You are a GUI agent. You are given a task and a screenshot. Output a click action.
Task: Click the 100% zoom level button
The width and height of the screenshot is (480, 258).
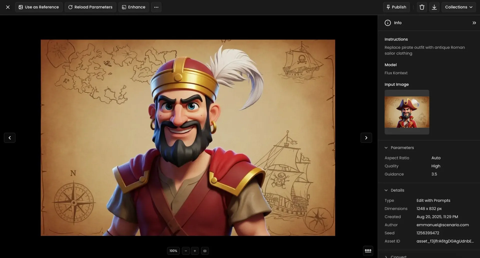click(x=173, y=251)
